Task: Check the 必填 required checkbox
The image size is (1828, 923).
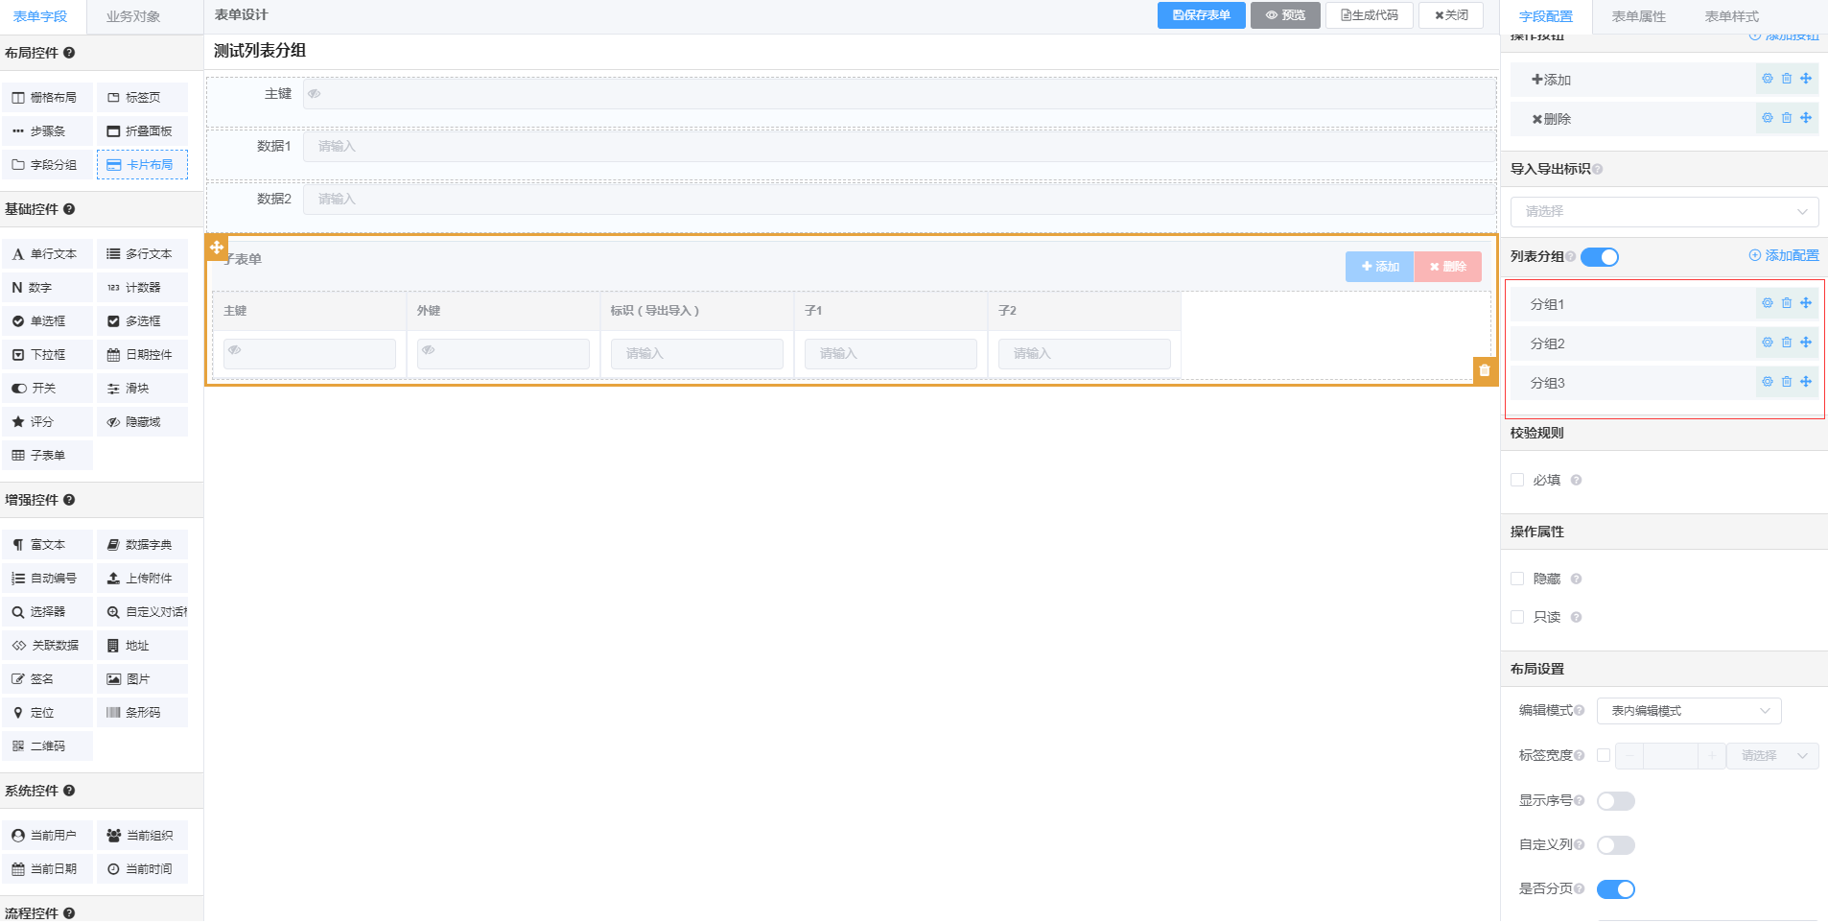Action: [1517, 480]
